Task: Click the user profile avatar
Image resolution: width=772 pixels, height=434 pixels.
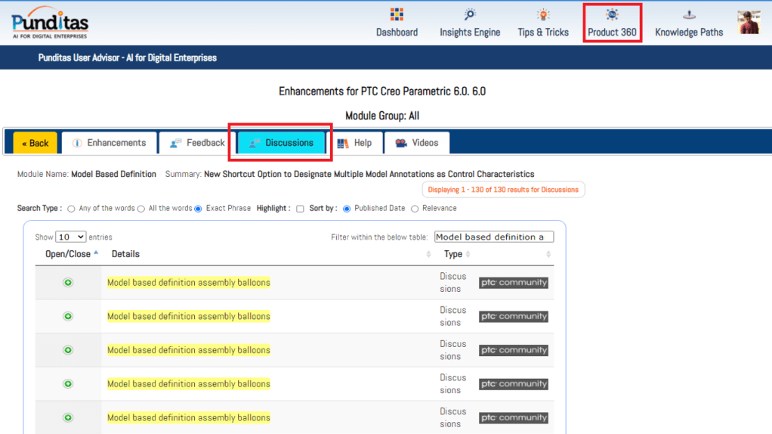Action: (749, 23)
